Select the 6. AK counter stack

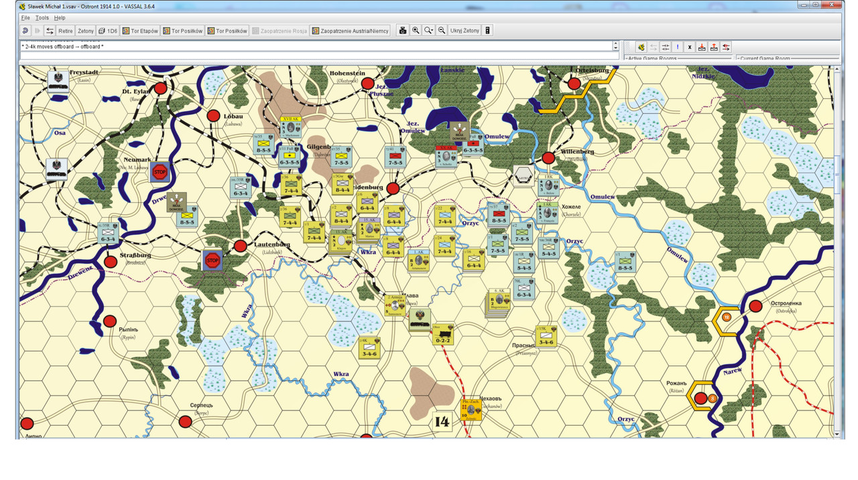point(497,303)
